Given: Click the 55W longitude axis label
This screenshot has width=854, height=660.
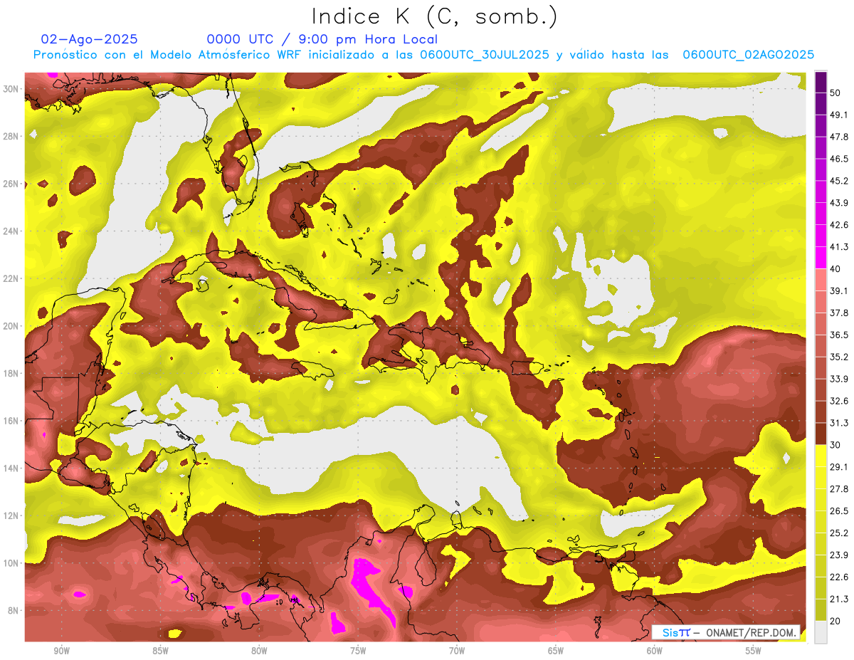Looking at the screenshot, I should pos(754,651).
